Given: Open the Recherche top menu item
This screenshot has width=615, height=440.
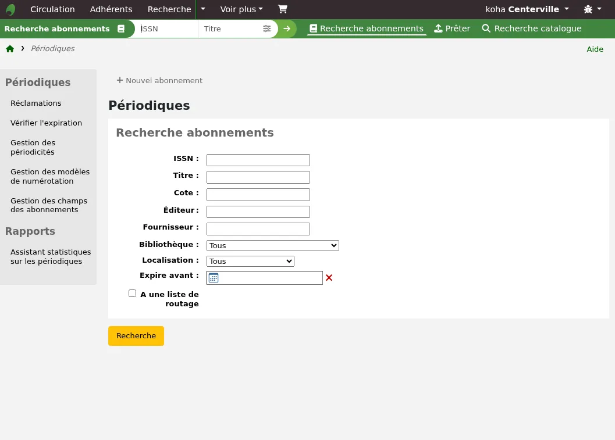Looking at the screenshot, I should click(x=169, y=9).
